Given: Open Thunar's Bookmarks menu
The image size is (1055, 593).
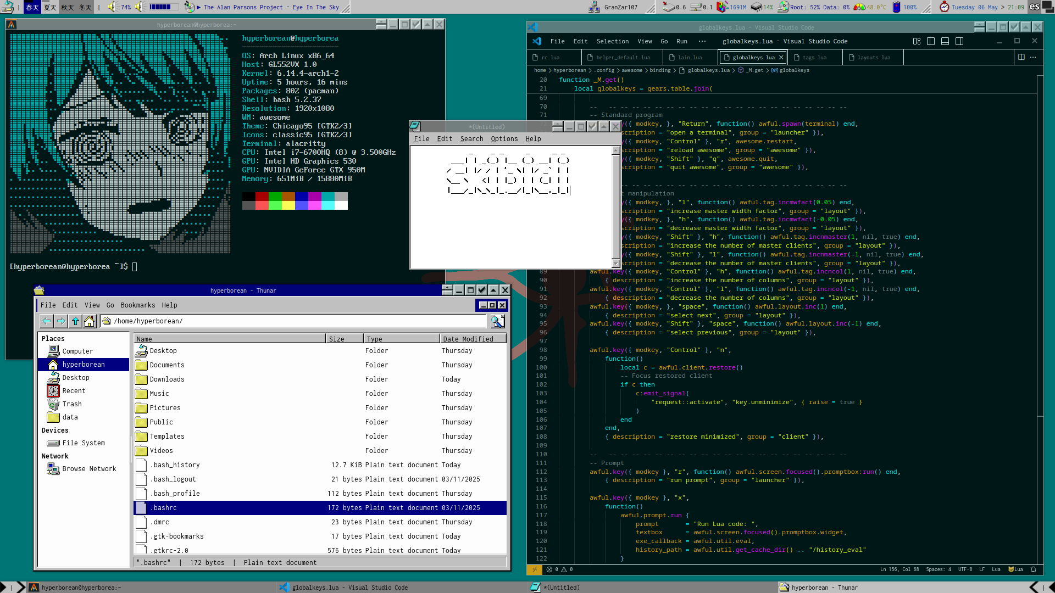Looking at the screenshot, I should coord(138,305).
